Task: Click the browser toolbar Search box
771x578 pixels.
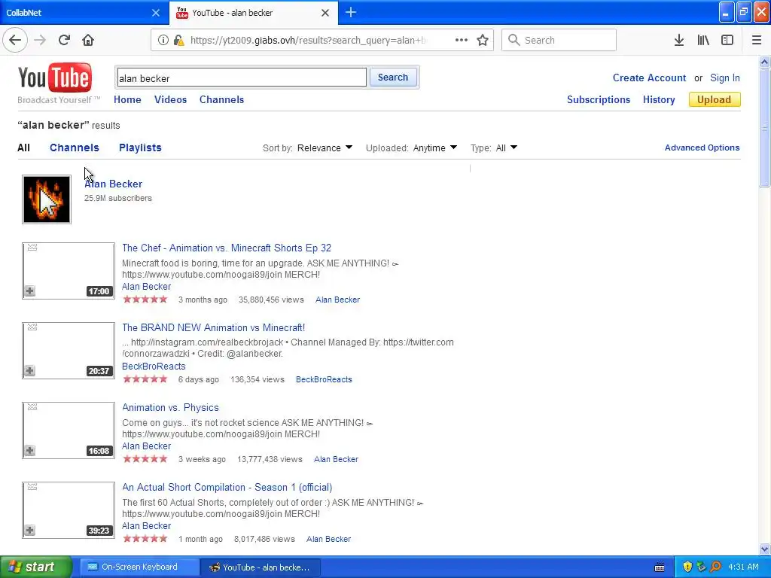Action: point(559,40)
